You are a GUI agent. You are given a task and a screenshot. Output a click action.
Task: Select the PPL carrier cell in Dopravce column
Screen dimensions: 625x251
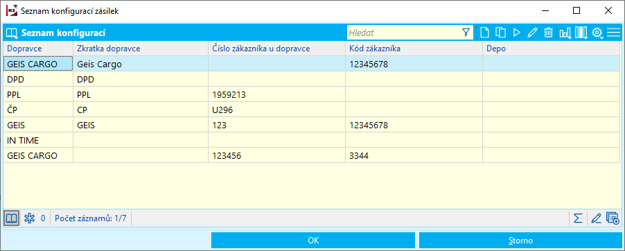(38, 94)
